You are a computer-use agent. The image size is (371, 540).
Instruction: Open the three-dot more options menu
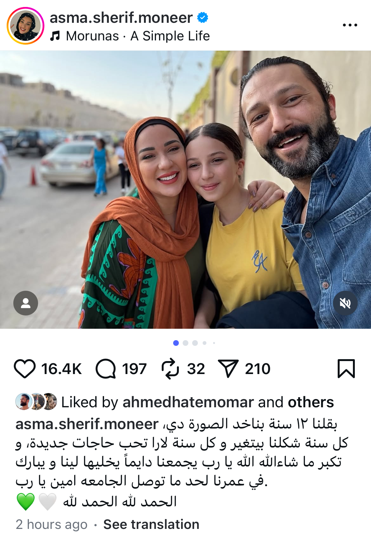pyautogui.click(x=350, y=25)
